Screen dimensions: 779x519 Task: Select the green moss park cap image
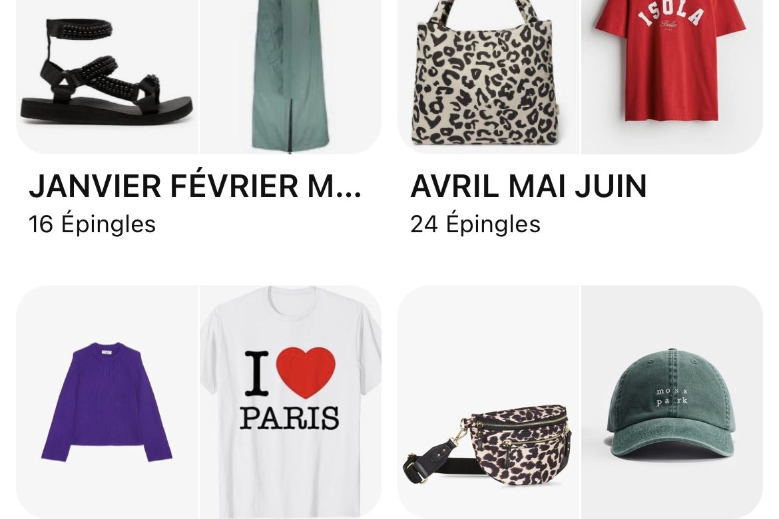click(x=672, y=403)
